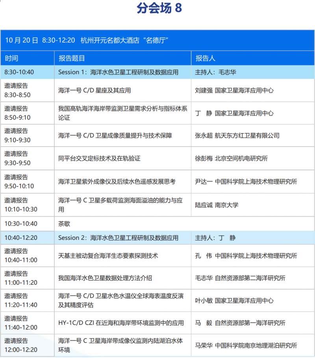Select the Session 1 title row
315x358 pixels.
click(118, 72)
